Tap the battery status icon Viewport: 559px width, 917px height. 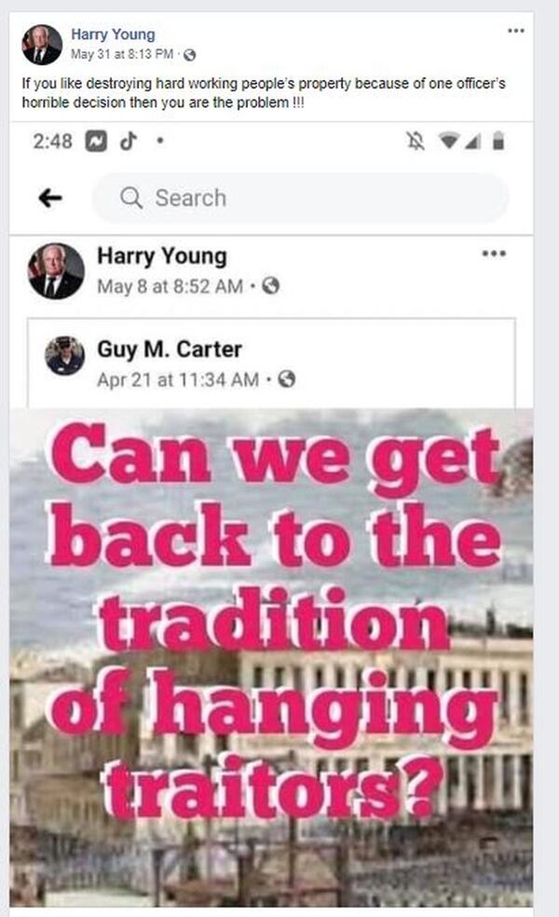498,141
